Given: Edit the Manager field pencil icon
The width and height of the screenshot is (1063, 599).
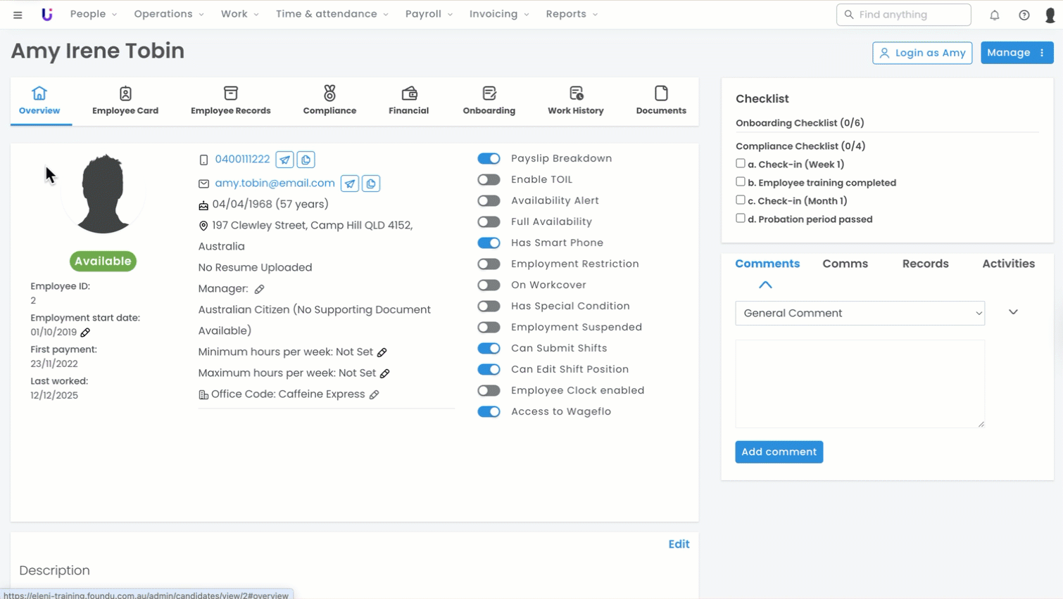Looking at the screenshot, I should (x=260, y=289).
